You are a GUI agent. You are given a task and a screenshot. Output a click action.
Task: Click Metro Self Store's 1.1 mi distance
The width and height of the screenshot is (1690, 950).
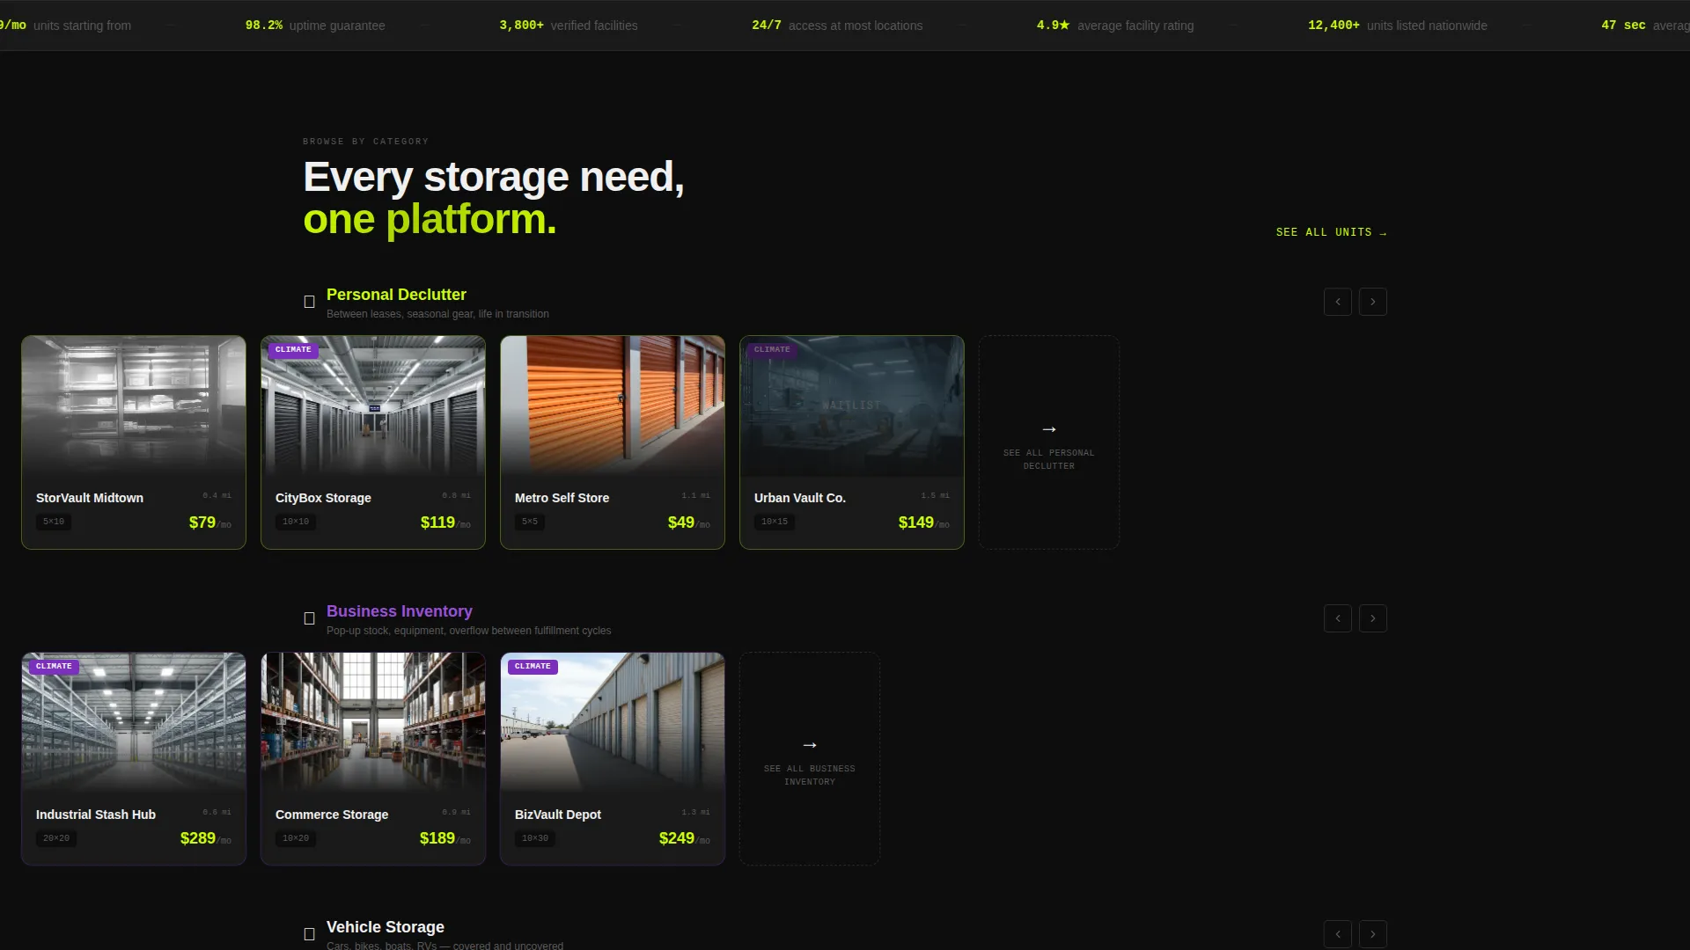coord(695,495)
